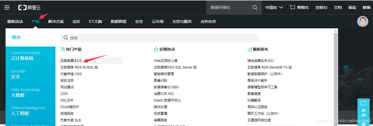Select 最新活动 in navigation

coord(15,21)
